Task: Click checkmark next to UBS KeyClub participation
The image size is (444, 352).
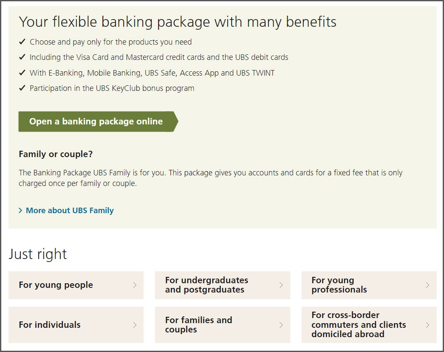Action: click(x=22, y=88)
